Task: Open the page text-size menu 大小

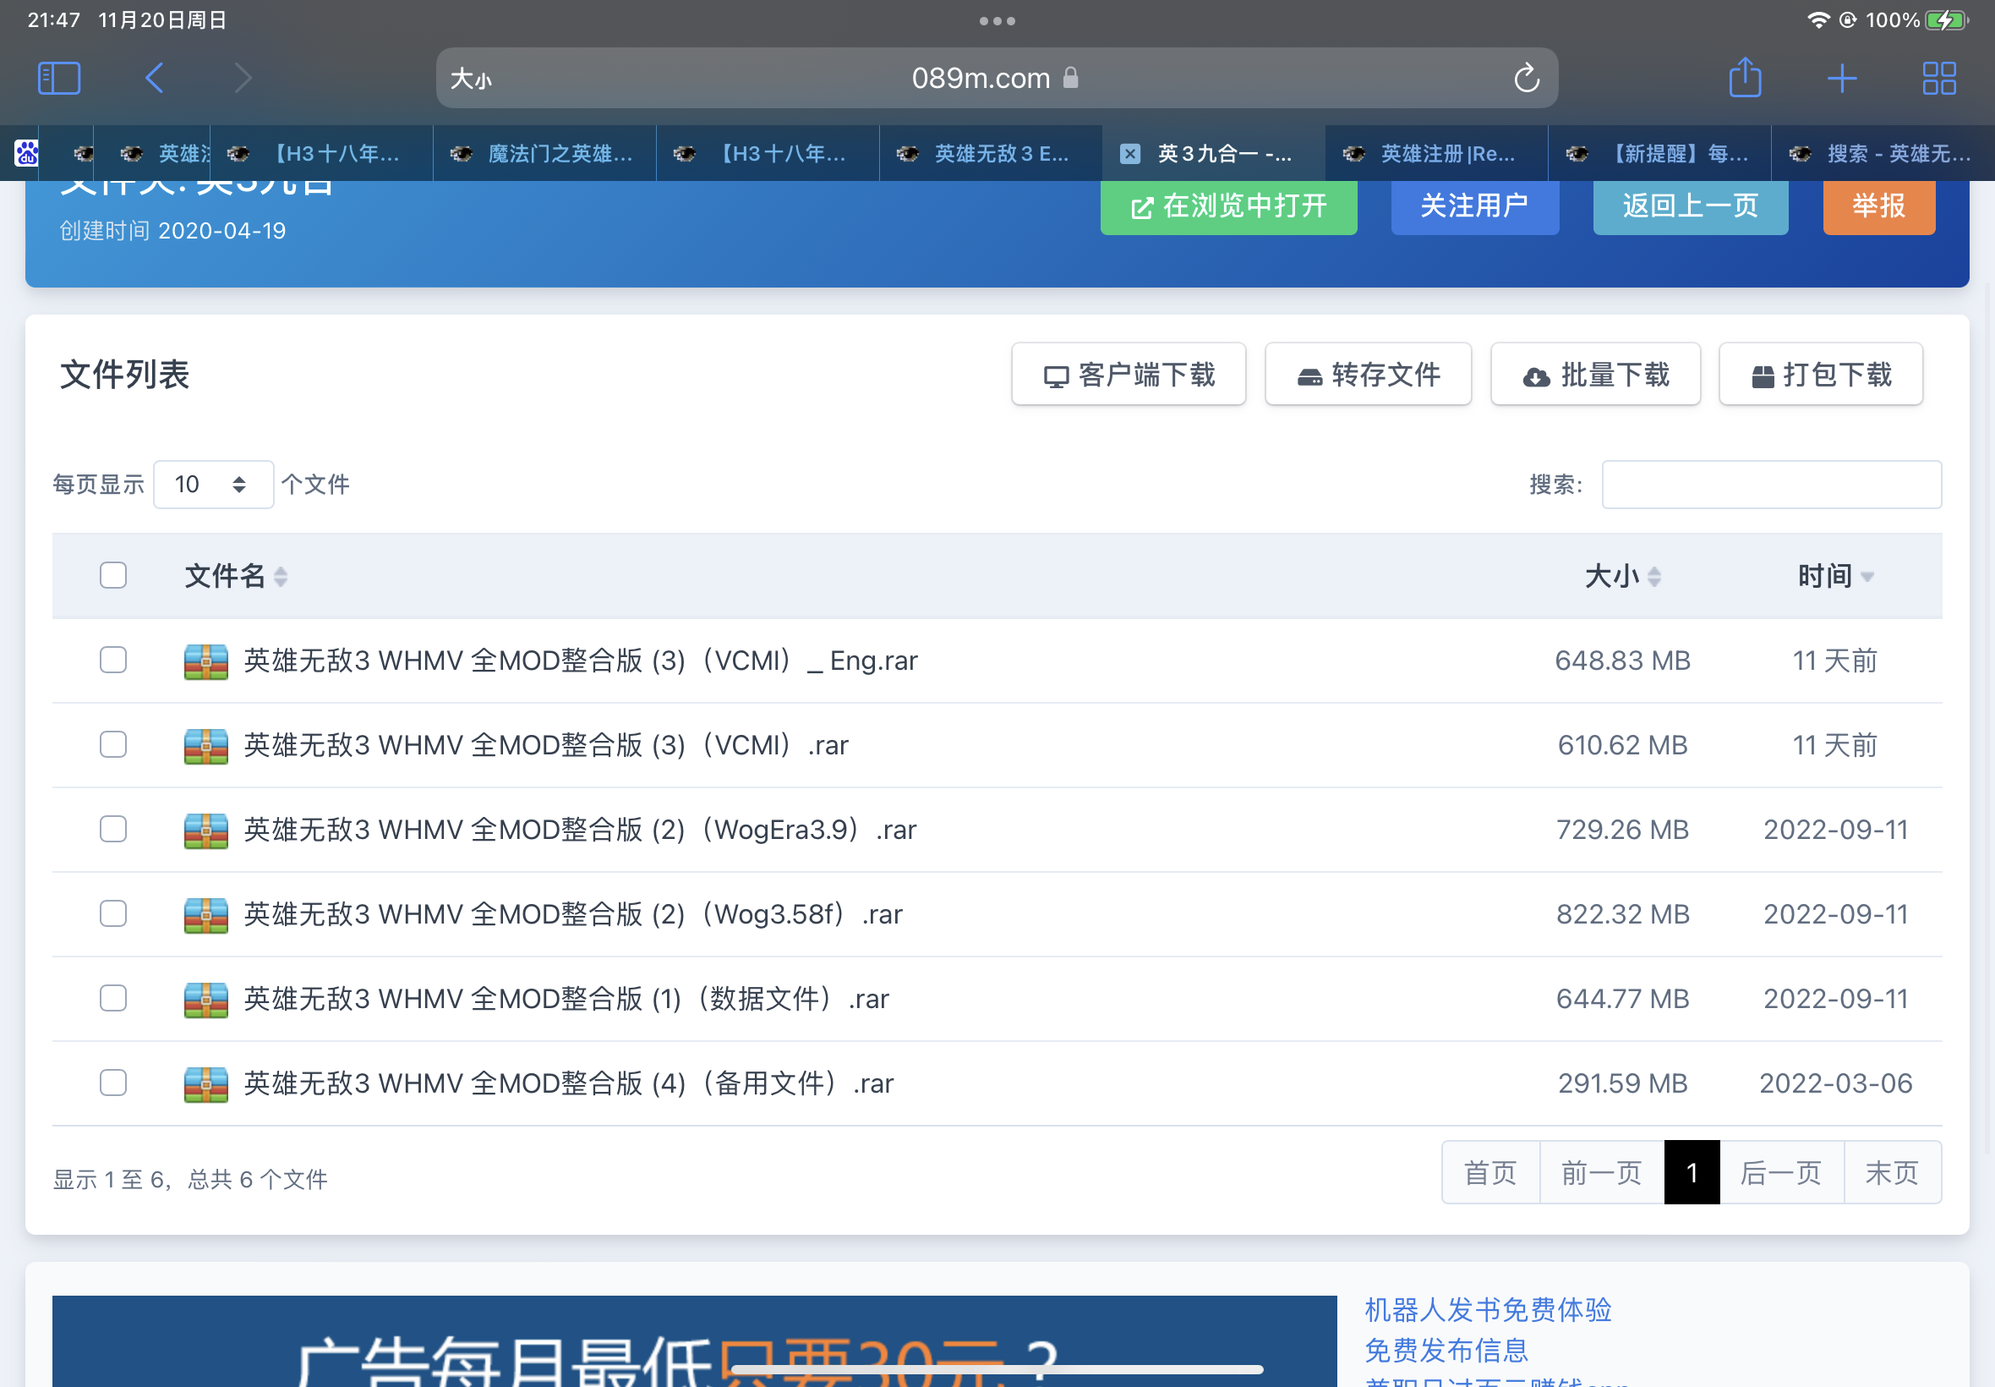Action: tap(471, 79)
